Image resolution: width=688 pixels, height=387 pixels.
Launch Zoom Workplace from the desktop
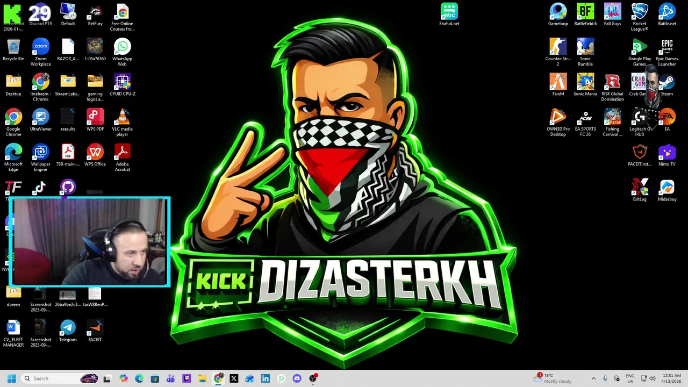pyautogui.click(x=40, y=52)
